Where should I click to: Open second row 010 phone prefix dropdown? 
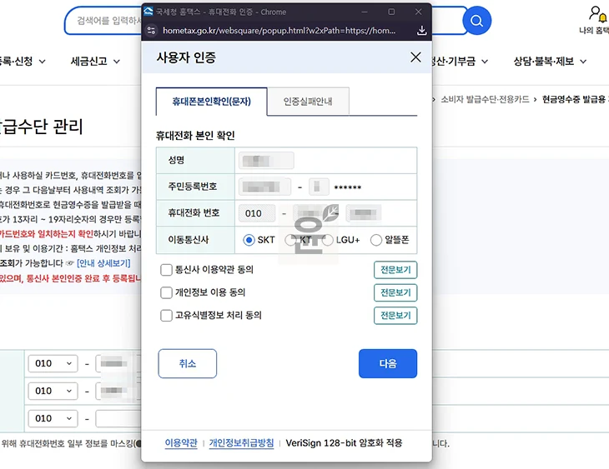(x=53, y=391)
